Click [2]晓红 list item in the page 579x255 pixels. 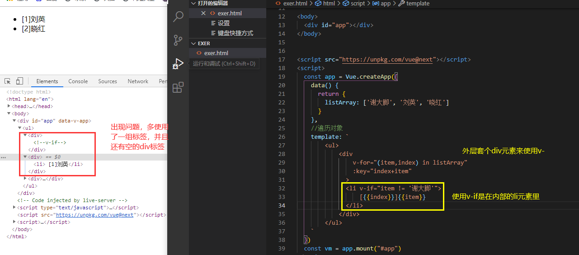pyautogui.click(x=33, y=29)
